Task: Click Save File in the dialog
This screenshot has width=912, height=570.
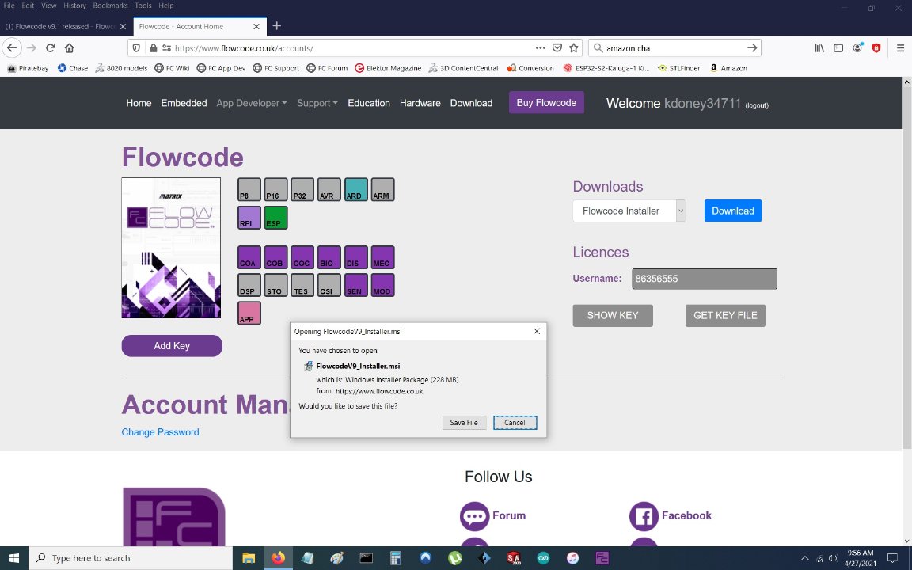Action: (x=464, y=422)
